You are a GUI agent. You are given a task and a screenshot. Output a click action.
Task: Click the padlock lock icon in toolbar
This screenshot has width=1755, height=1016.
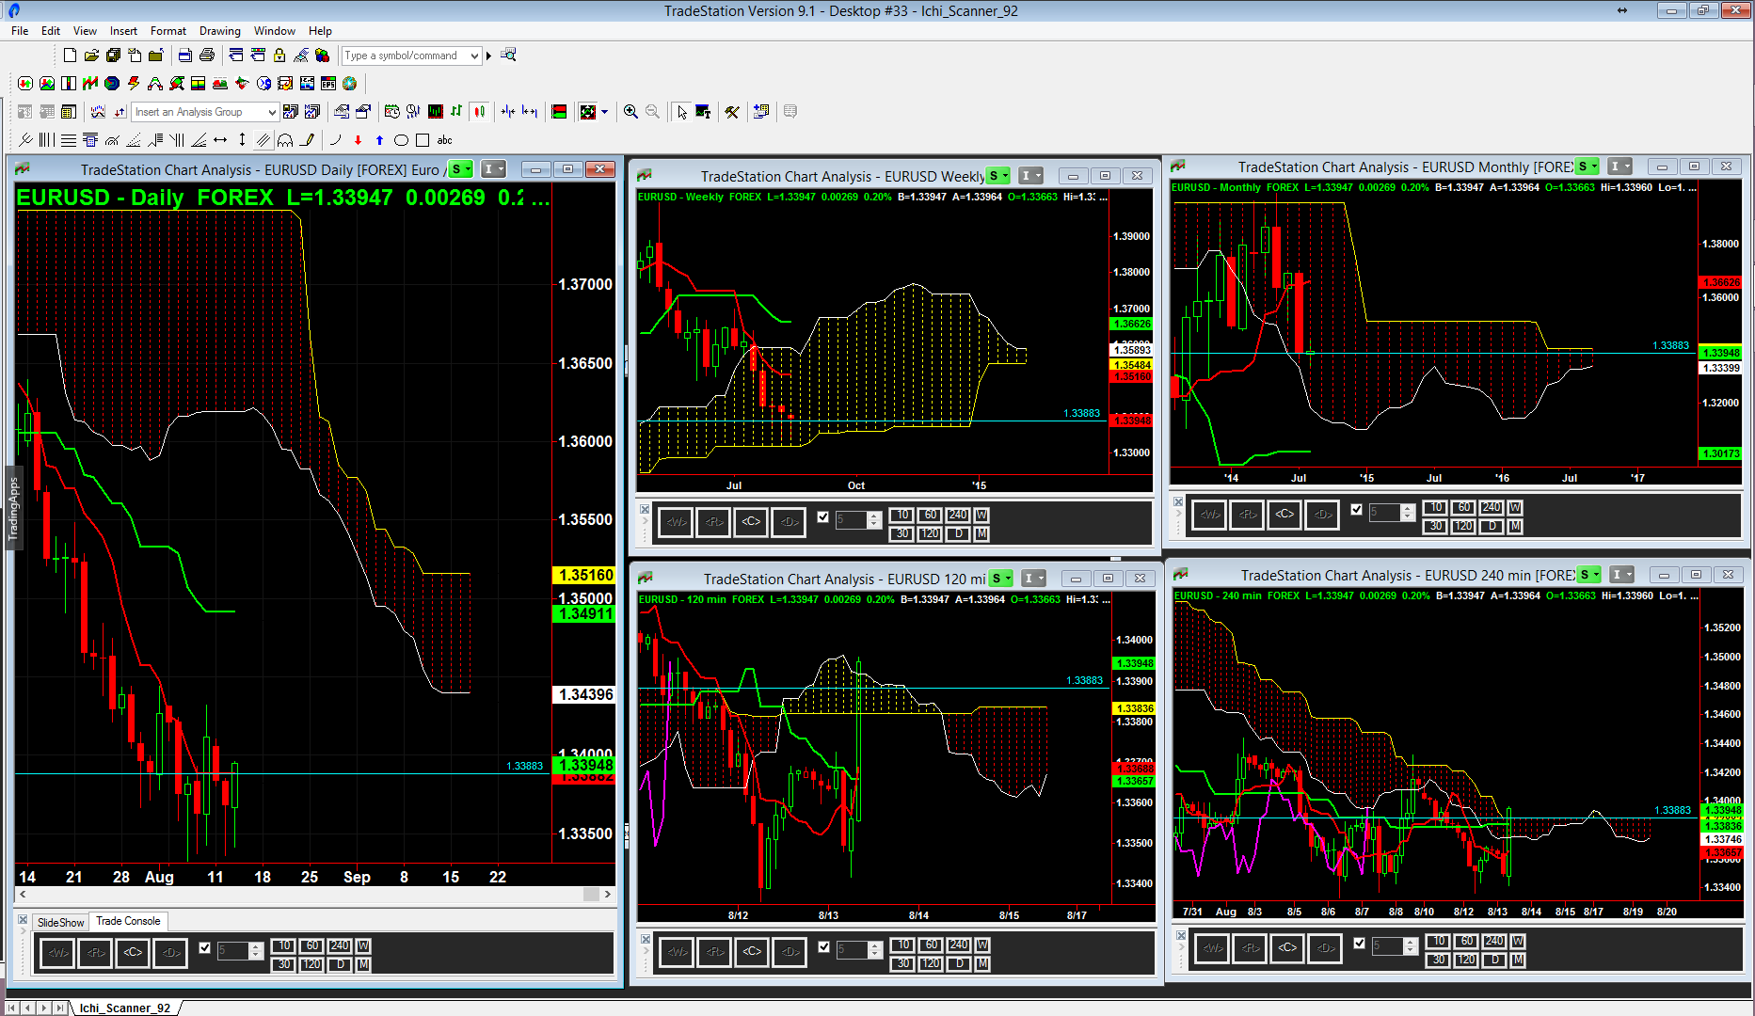279,56
